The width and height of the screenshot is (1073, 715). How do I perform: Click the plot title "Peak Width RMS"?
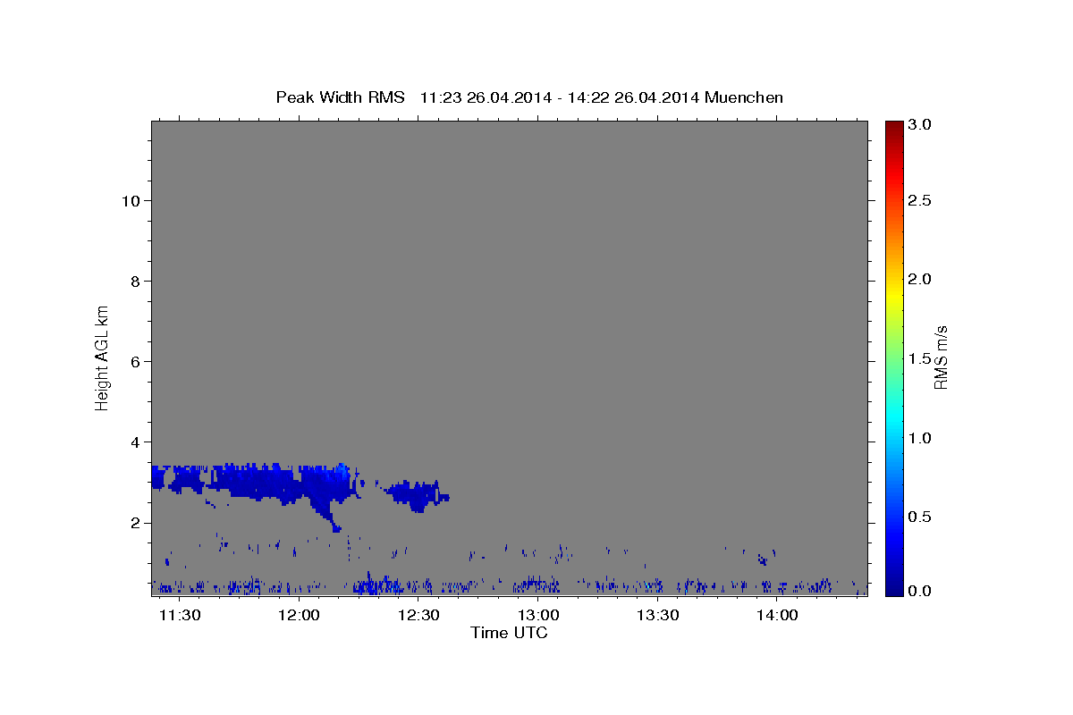tap(340, 97)
